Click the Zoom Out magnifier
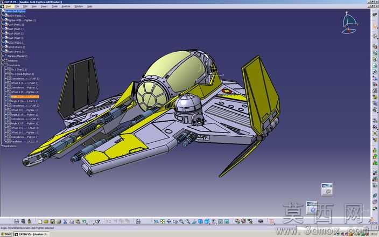This screenshot has width=379, height=237. coord(187,221)
